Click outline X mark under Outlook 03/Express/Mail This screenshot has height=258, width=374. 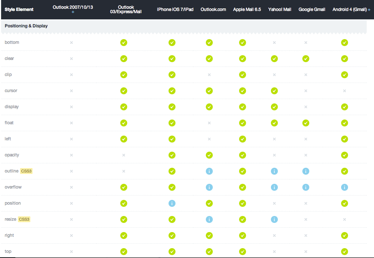(124, 171)
